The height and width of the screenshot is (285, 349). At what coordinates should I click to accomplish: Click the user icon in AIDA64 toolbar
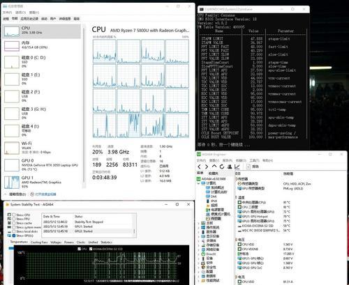coord(230,167)
